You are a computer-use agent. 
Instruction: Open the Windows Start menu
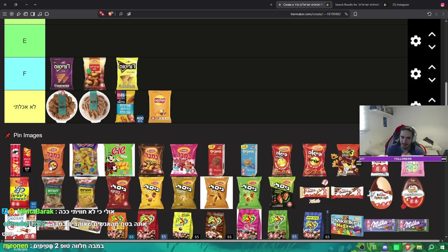[442, 247]
